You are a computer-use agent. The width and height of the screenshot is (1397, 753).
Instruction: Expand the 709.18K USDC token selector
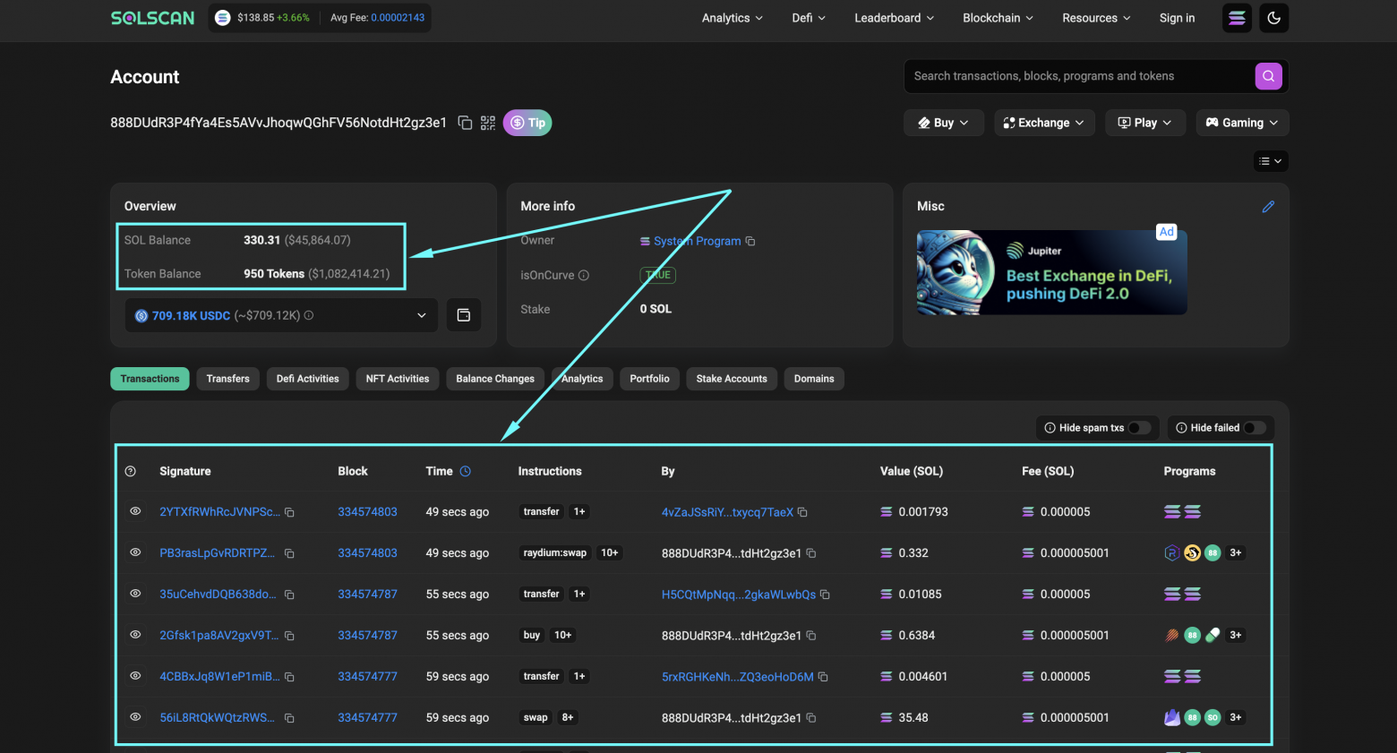(x=281, y=315)
